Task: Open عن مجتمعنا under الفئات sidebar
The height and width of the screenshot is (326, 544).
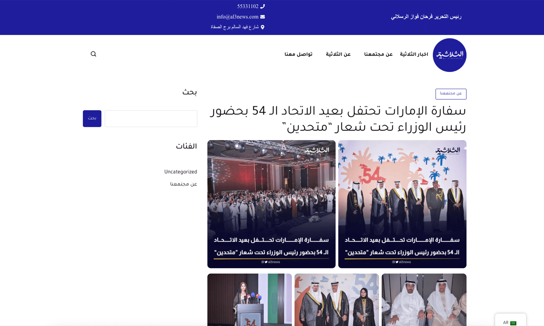Action: (183, 184)
